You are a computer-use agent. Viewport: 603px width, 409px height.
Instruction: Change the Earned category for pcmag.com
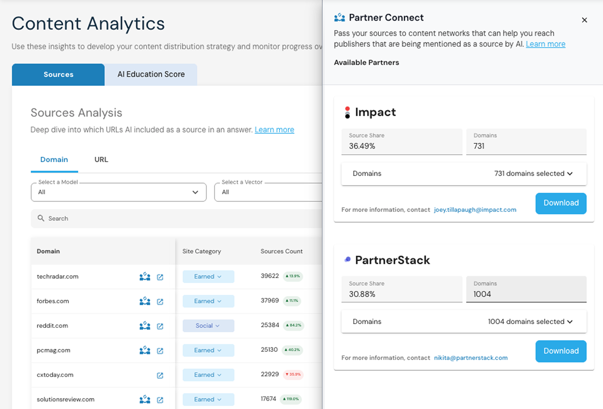208,350
